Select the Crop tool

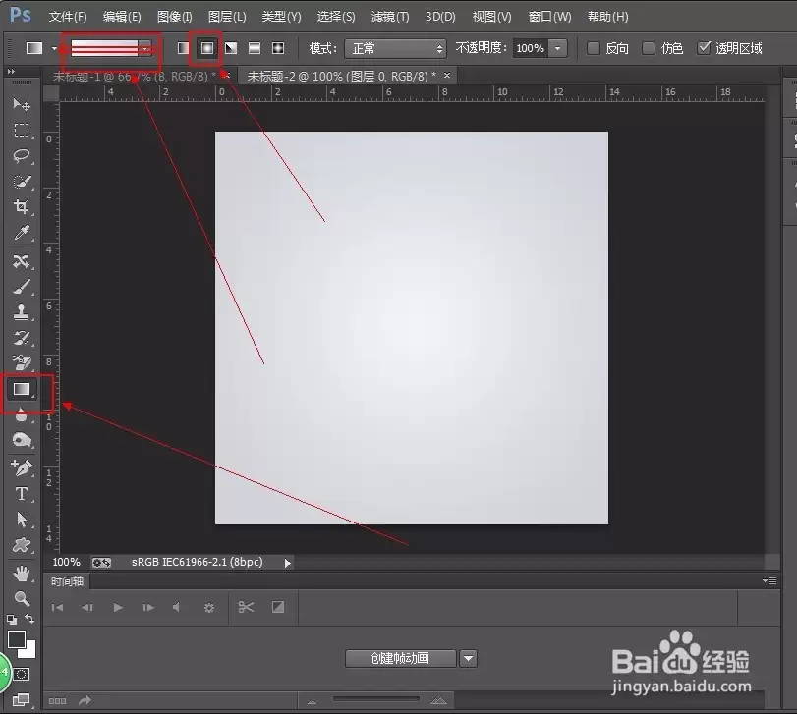22,206
